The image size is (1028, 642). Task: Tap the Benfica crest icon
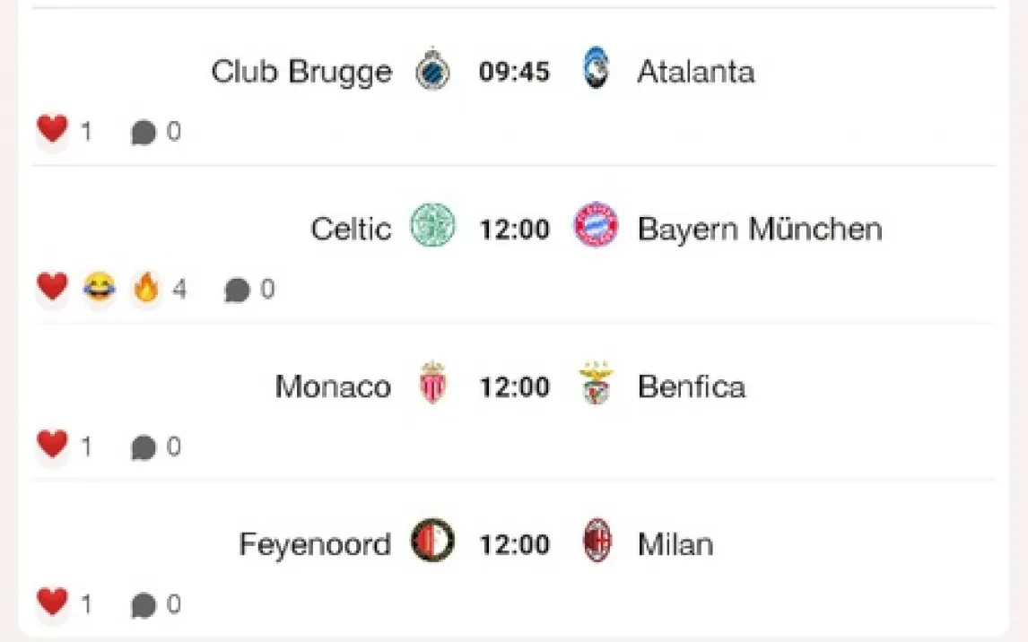[x=596, y=383]
